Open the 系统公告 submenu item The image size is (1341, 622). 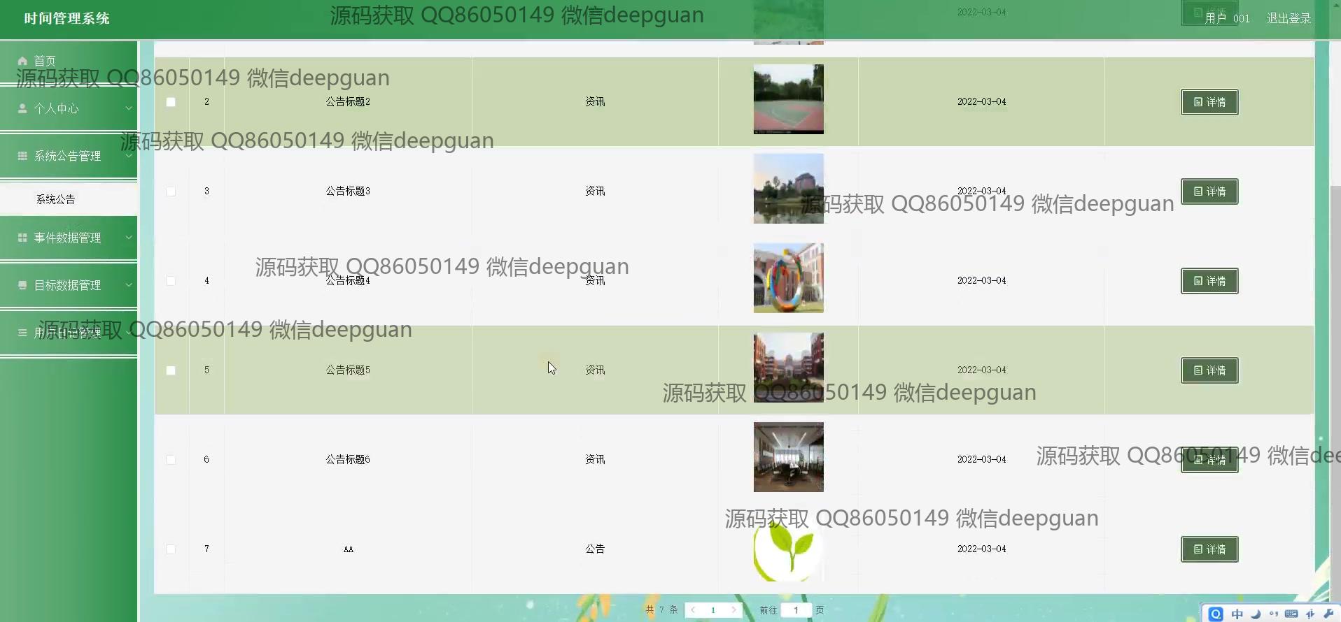point(56,199)
